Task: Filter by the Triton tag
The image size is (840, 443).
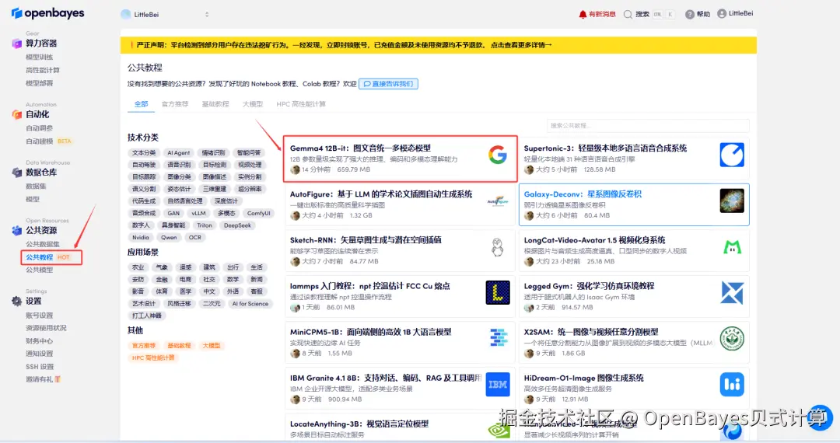Action: pos(204,226)
